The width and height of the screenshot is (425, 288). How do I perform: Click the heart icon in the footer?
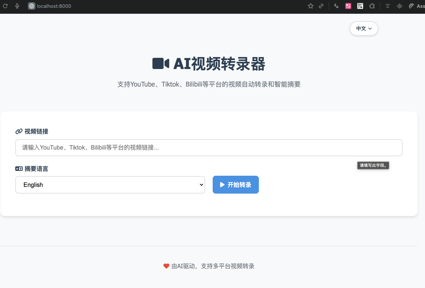point(166,266)
